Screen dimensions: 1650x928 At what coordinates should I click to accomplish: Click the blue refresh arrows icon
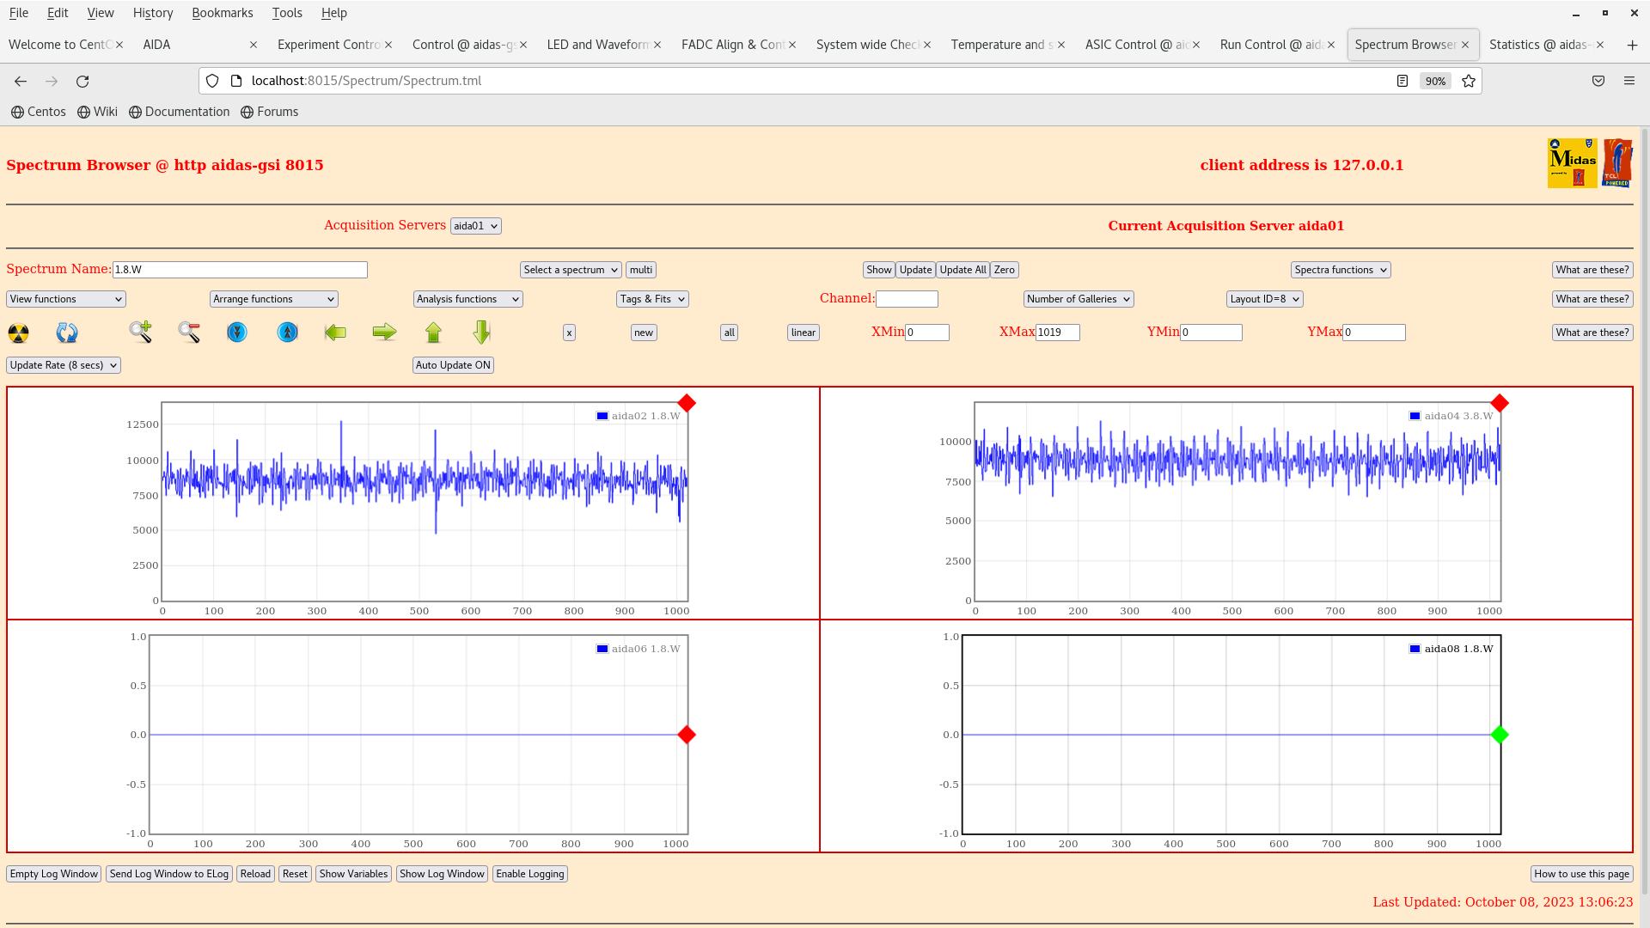coord(67,333)
